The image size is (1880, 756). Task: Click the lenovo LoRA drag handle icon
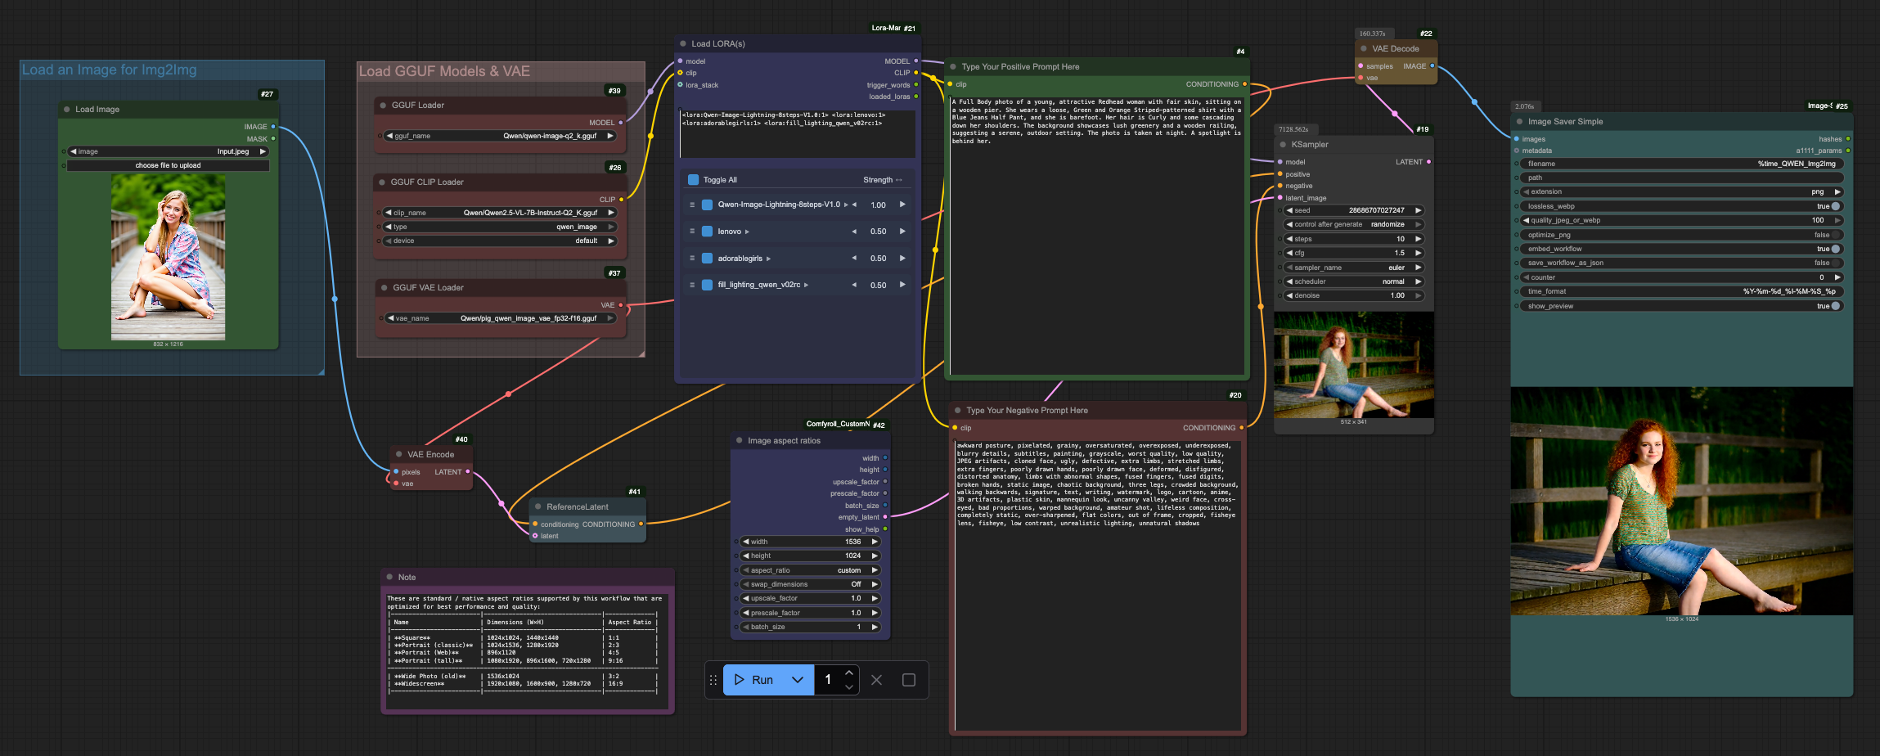(x=692, y=232)
